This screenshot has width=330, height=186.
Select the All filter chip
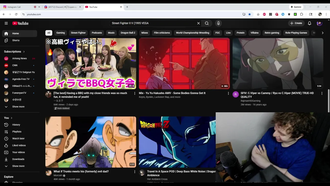tap(49, 33)
